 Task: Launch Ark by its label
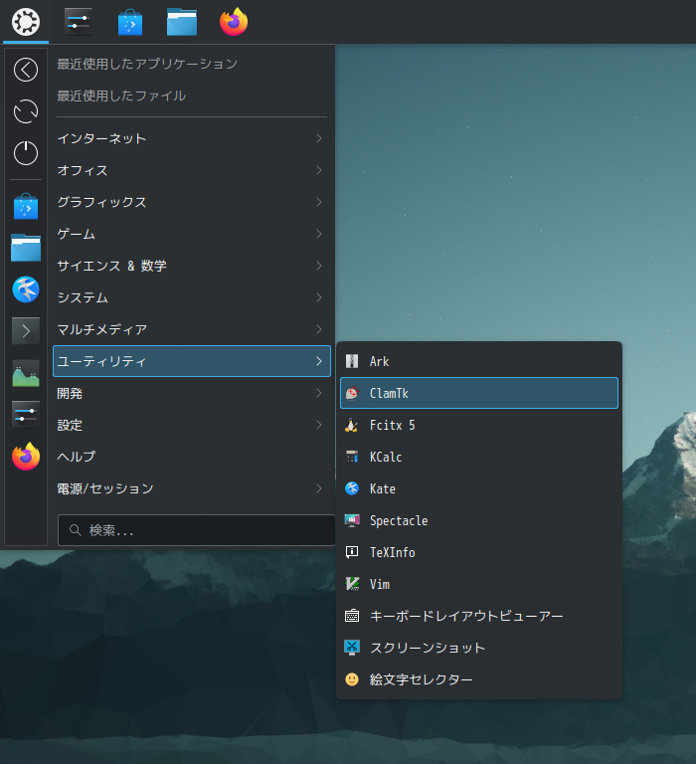pyautogui.click(x=379, y=361)
